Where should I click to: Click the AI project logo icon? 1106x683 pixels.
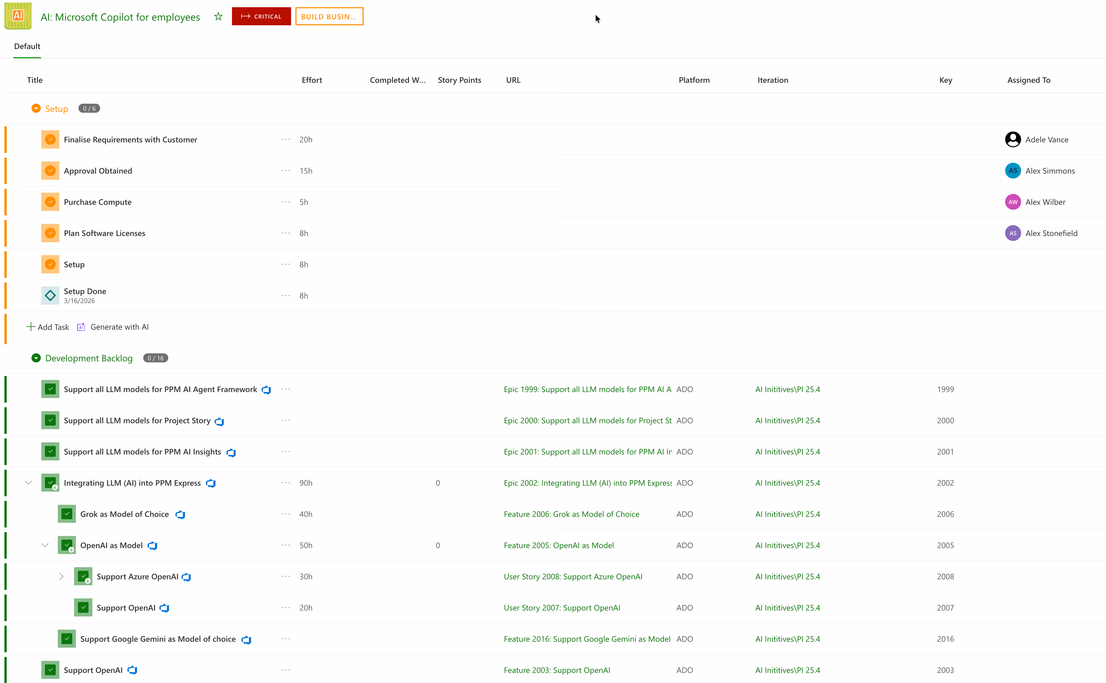point(18,16)
